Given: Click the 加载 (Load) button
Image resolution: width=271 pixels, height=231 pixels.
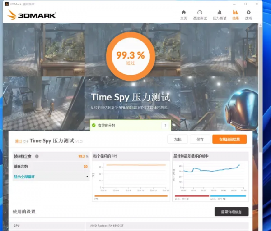Looking at the screenshot, I should click(178, 139).
